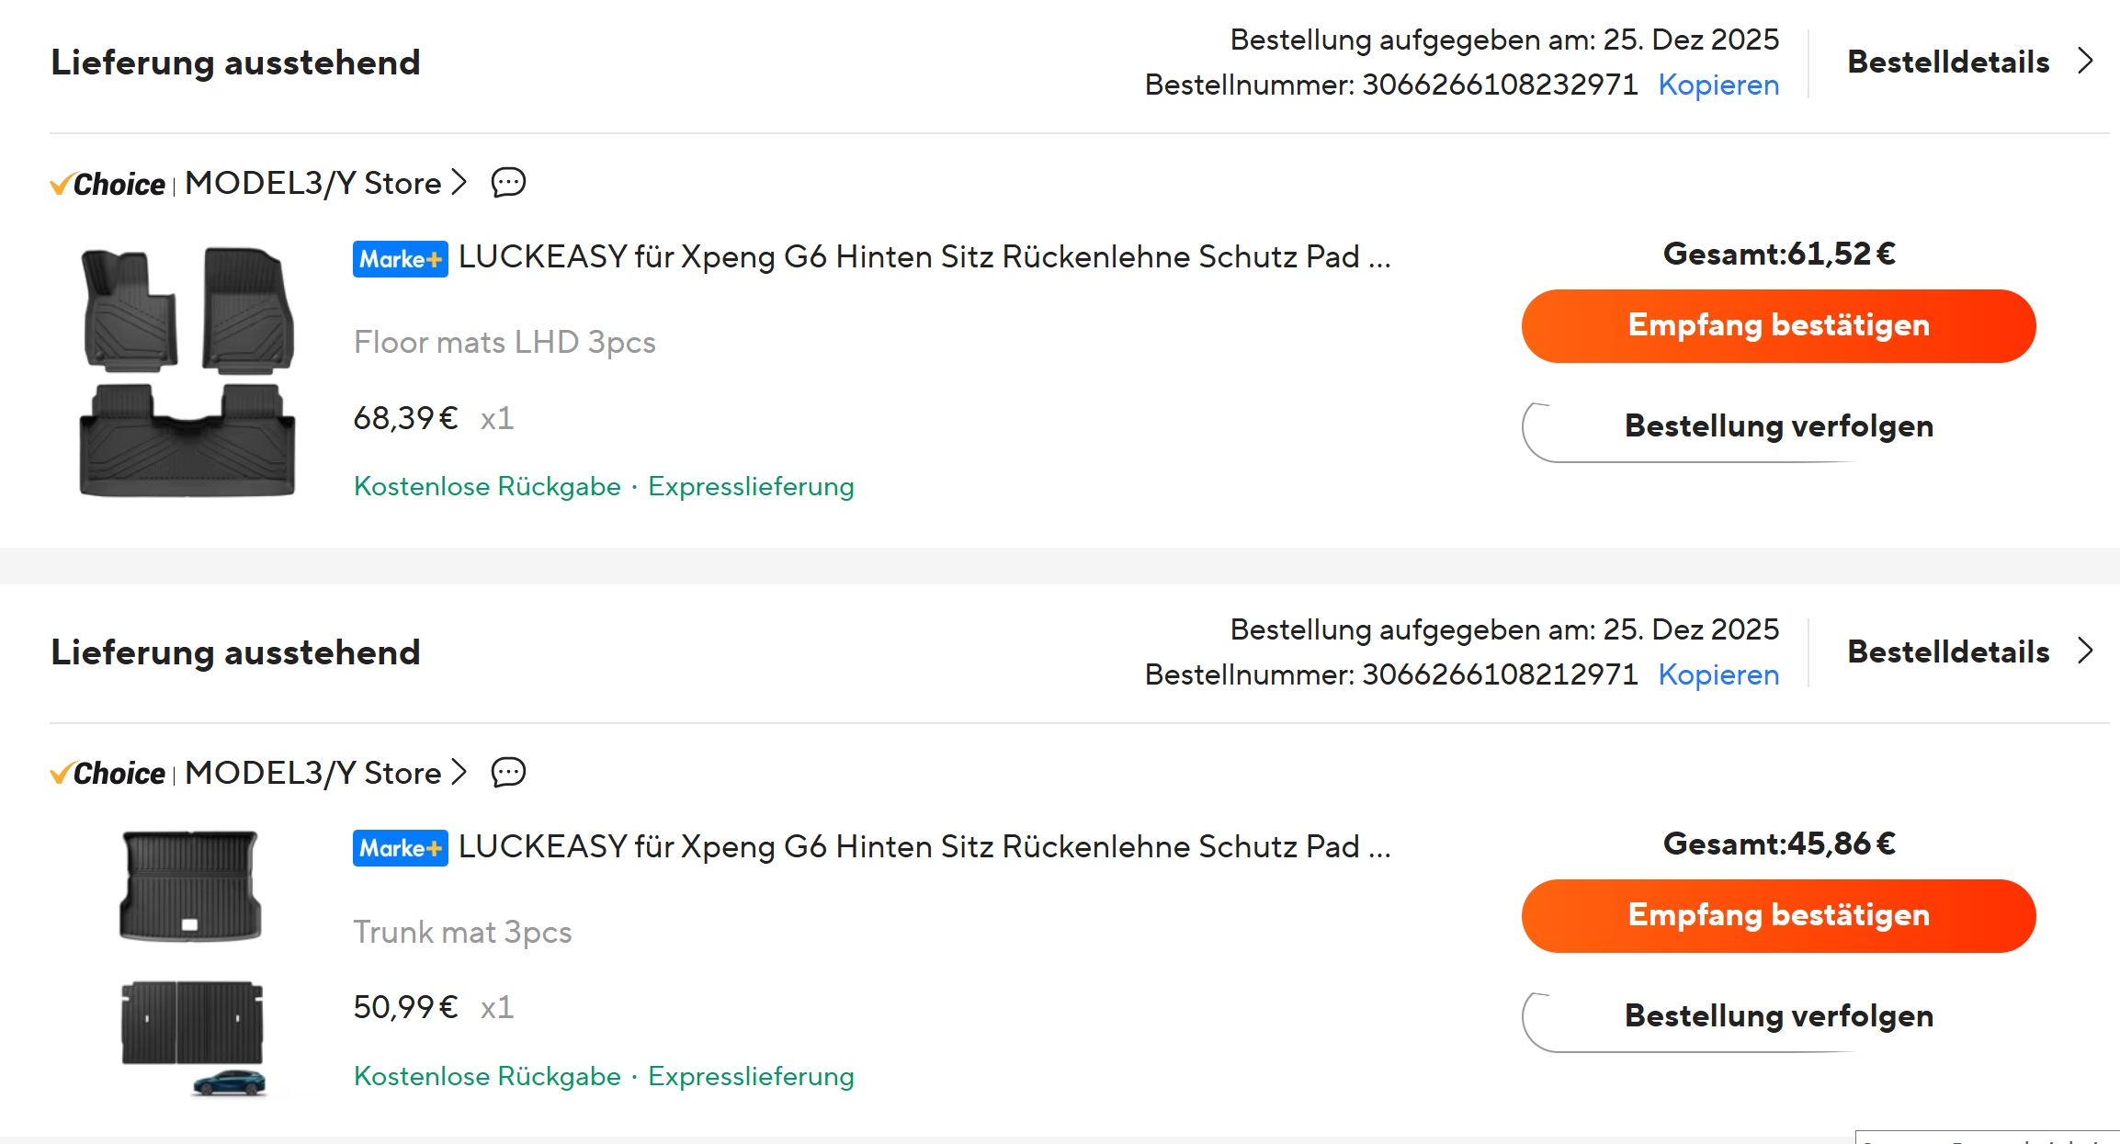Click Choice badge on second order

(108, 774)
